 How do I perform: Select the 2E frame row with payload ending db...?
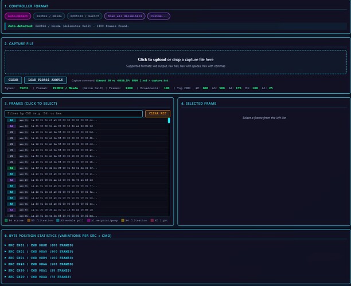pyautogui.click(x=87, y=138)
